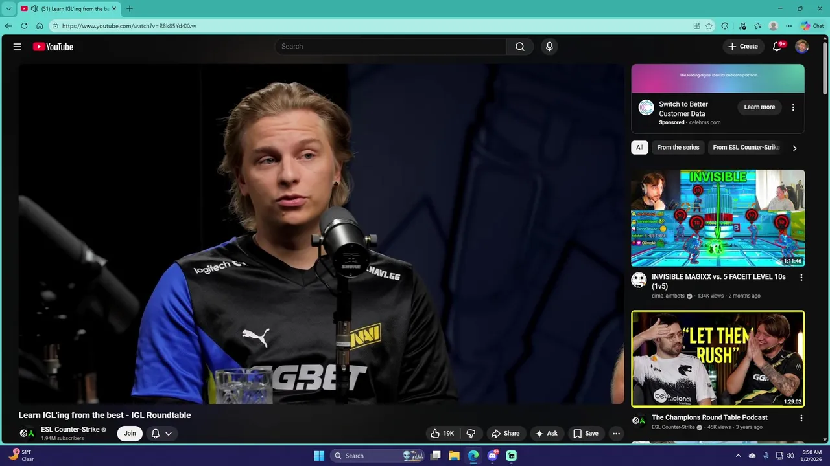Click the YouTube search input field

pyautogui.click(x=391, y=47)
